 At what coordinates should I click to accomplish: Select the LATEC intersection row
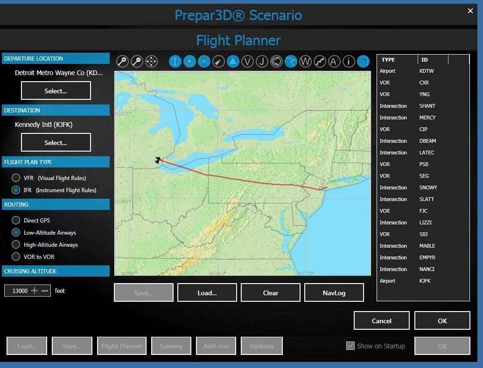pos(423,153)
